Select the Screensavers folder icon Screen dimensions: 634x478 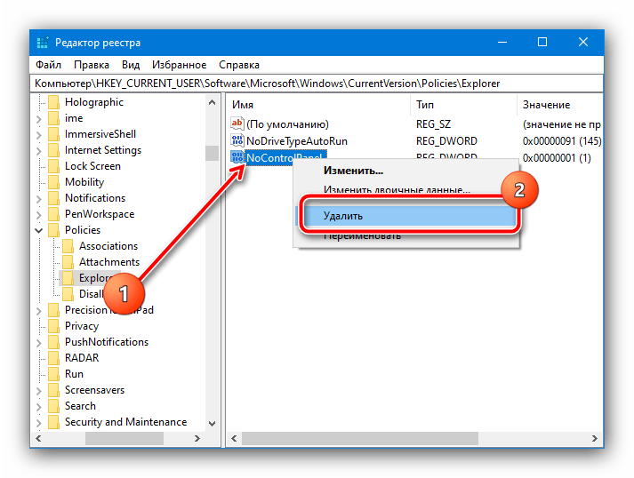coord(53,390)
